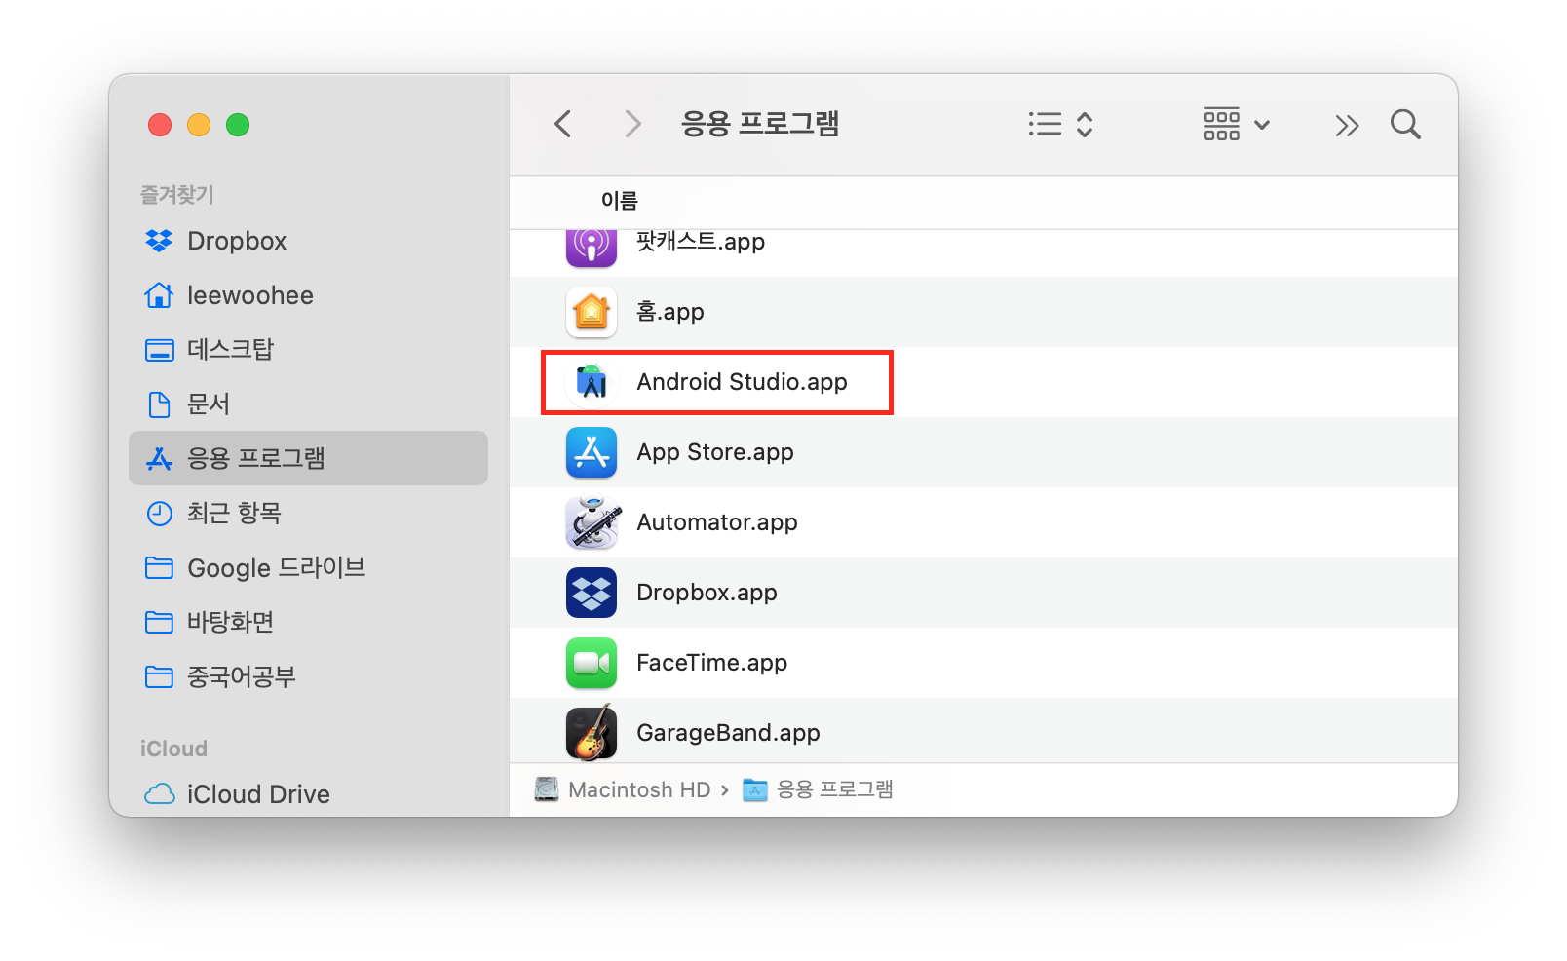
Task: Click the Home app icon (홈.app)
Action: point(592,312)
